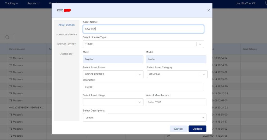Focus the Odometer input field
The height and width of the screenshot is (140, 267).
[x=143, y=87]
